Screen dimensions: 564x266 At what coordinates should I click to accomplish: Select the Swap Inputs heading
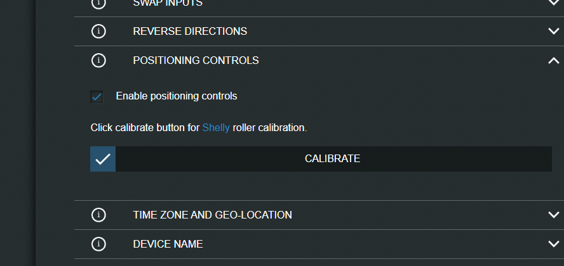(x=168, y=3)
